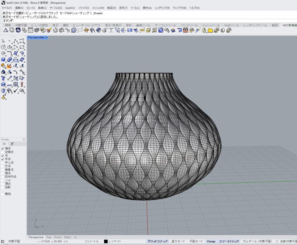Image resolution: width=297 pixels, height=245 pixels.
Task: Open the サーフェス(S) menu
Action: pos(56,8)
